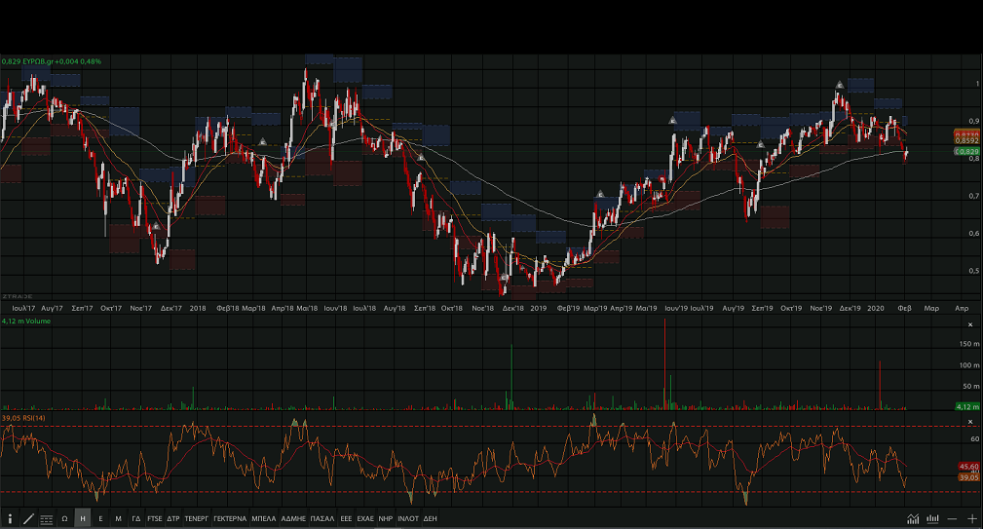Zoom in with the plus icon
983x529 pixels.
coord(971,518)
